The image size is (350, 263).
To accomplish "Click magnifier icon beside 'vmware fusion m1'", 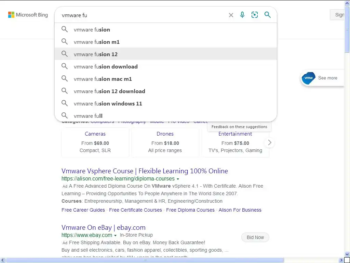I will pyautogui.click(x=65, y=41).
